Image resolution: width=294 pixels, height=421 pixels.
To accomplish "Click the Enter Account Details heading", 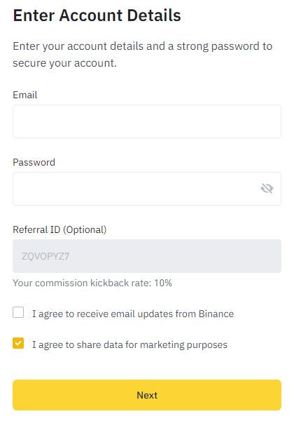I will pos(97,15).
